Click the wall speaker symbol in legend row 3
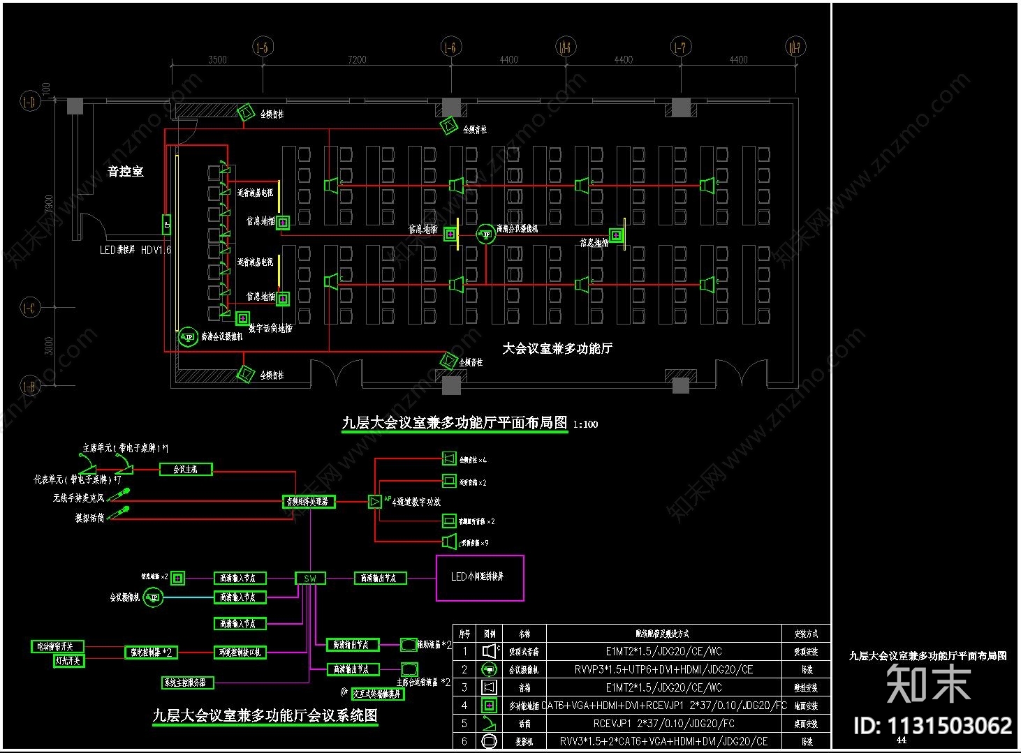Image resolution: width=1021 pixels, height=753 pixels. click(x=490, y=687)
